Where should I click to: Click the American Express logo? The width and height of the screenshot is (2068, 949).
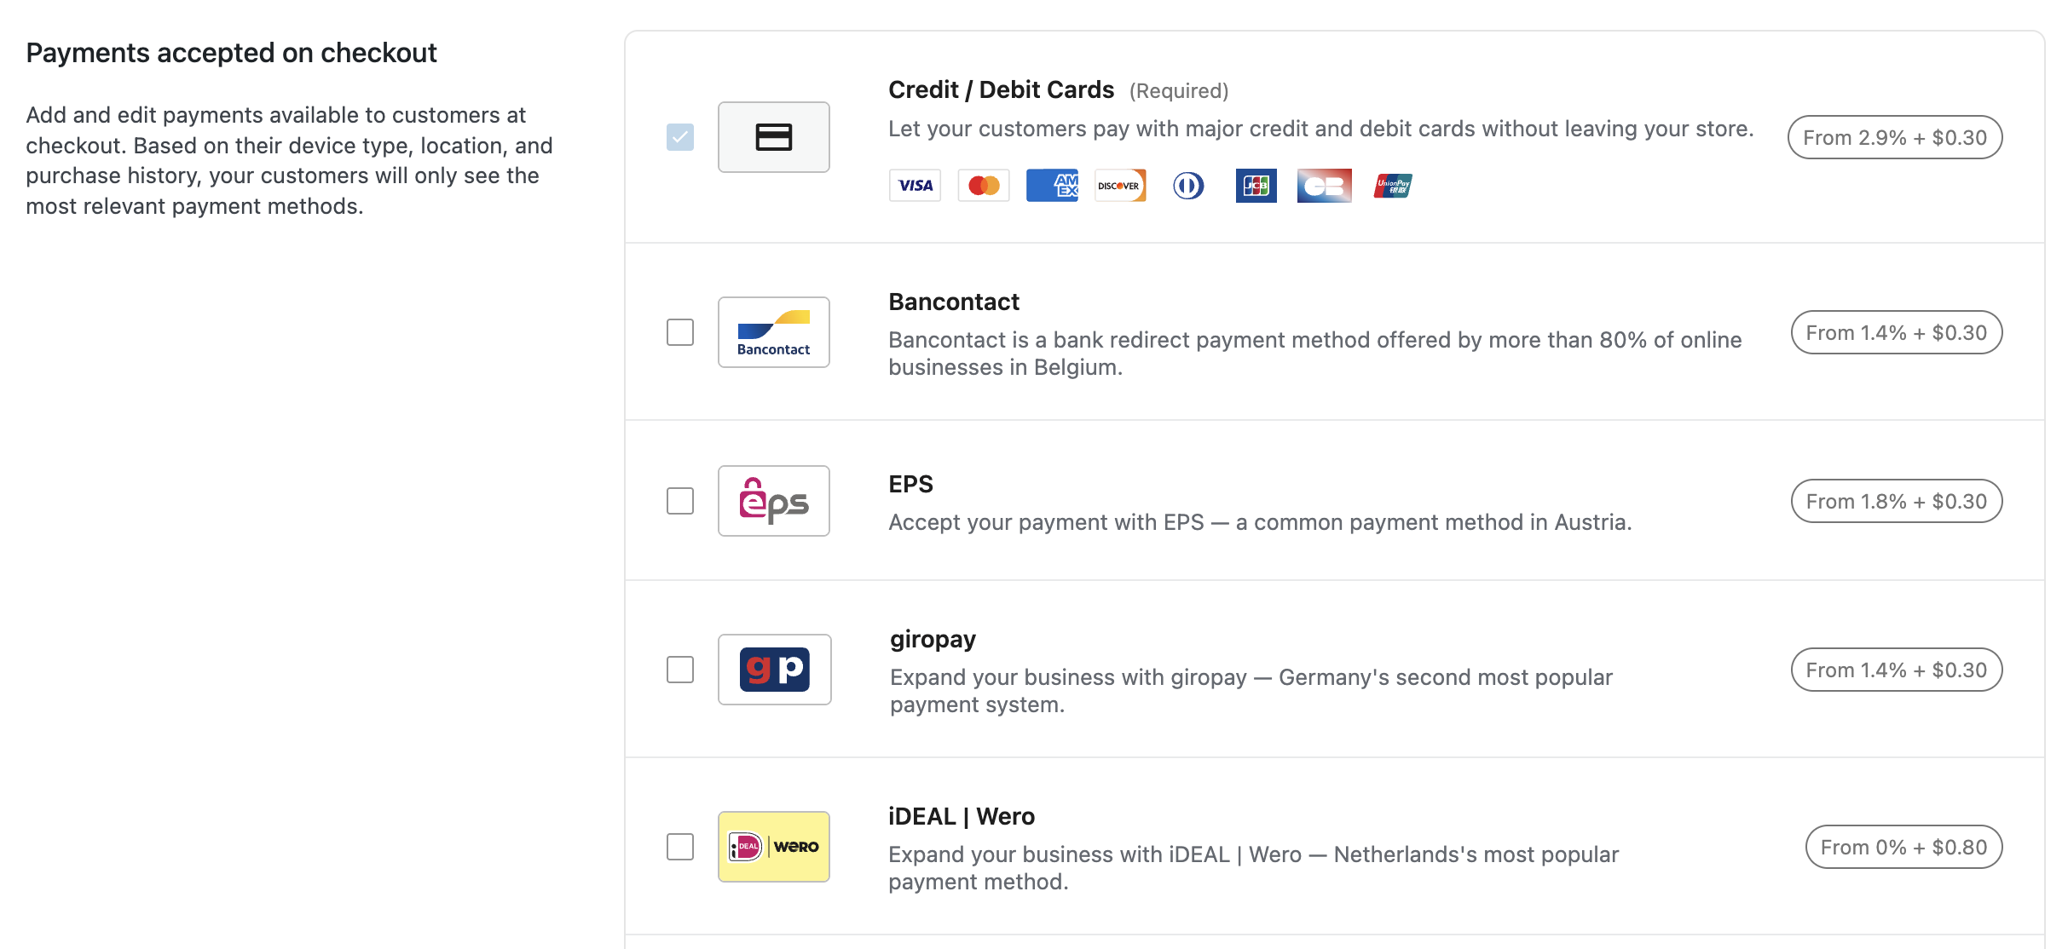(x=1052, y=186)
